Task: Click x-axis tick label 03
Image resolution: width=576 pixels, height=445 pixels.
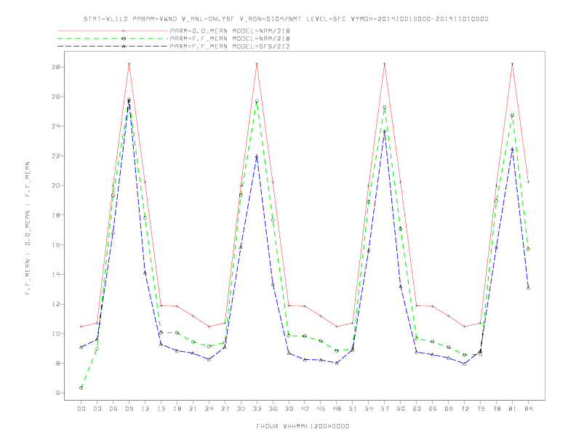Action: [x=97, y=409]
